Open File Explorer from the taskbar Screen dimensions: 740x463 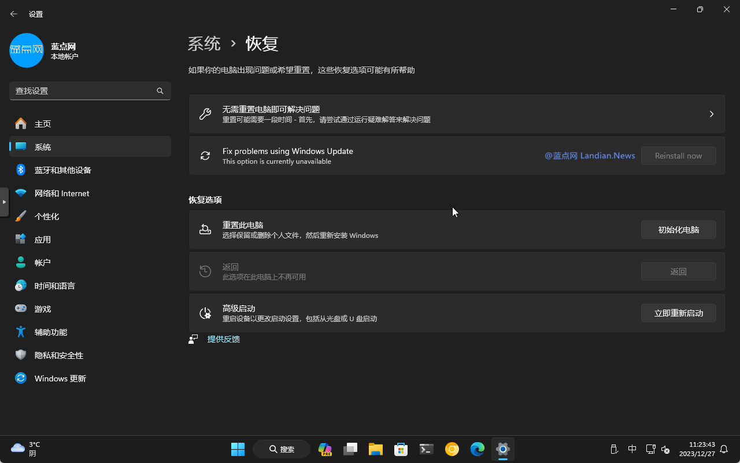[376, 449]
